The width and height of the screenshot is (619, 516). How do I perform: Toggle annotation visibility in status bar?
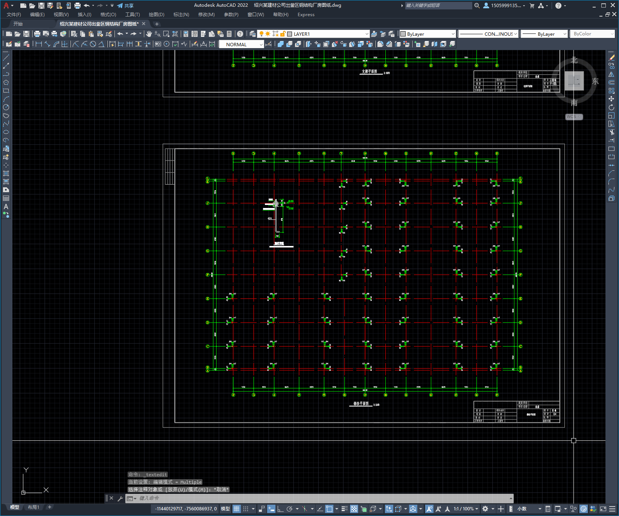[429, 509]
